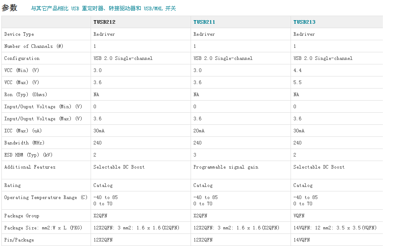Click the VQFN Package Group cell
Viewport: 395px width, 246px height.
pos(299,216)
